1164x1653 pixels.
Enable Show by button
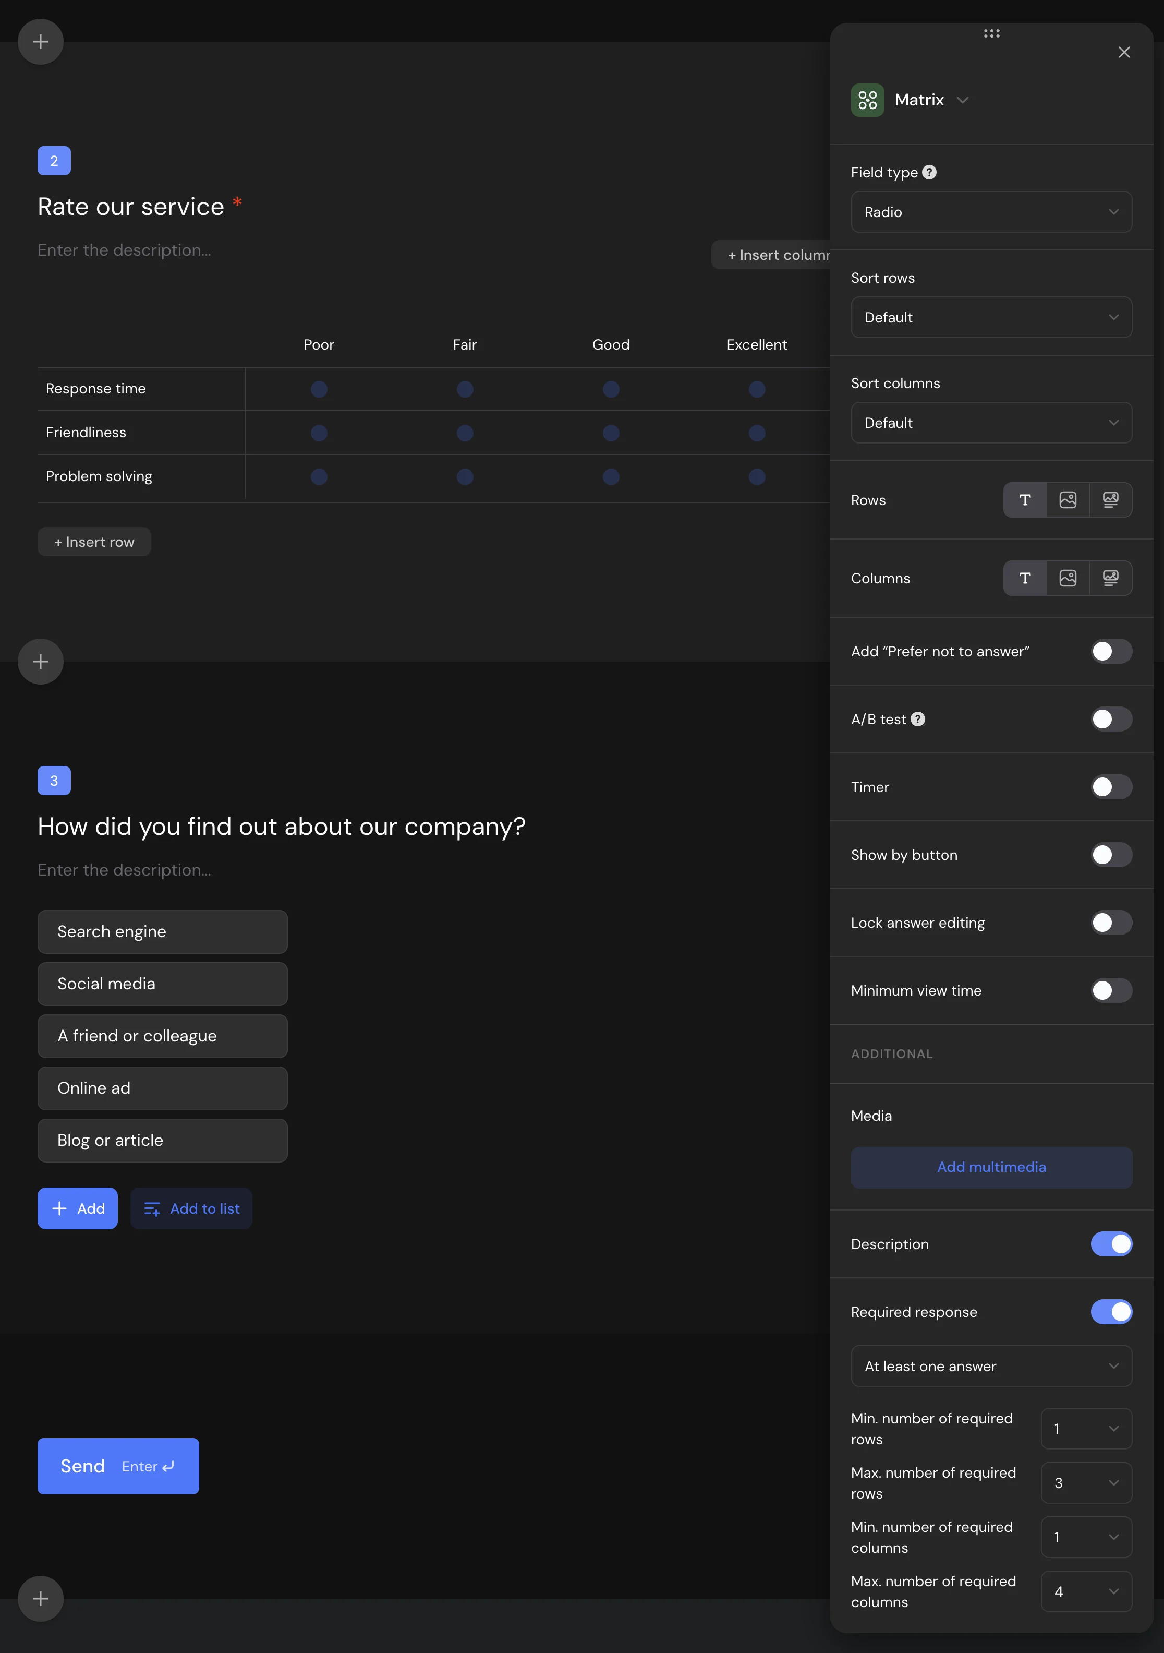(x=1111, y=855)
